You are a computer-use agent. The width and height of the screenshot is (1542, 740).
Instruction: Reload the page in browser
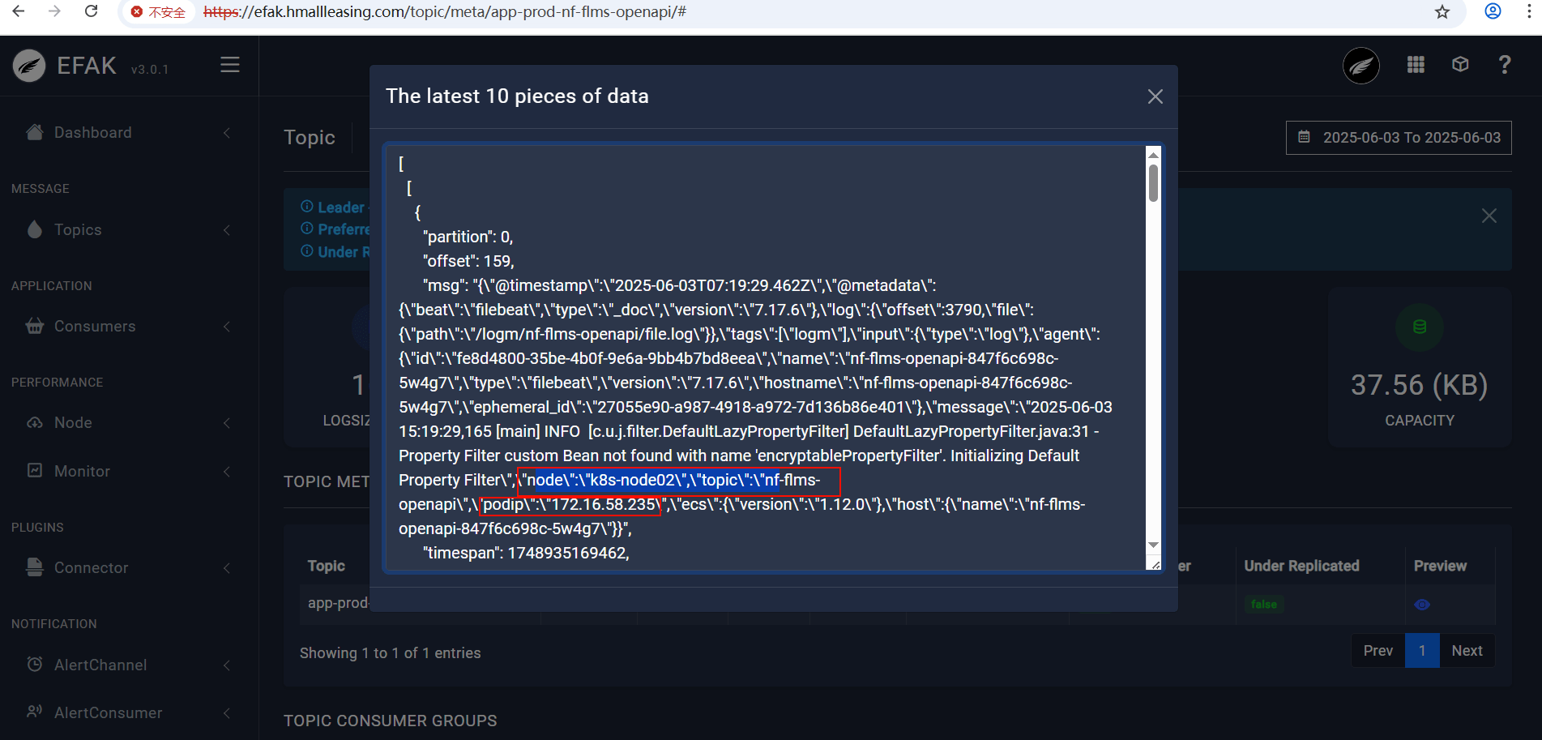tap(92, 12)
